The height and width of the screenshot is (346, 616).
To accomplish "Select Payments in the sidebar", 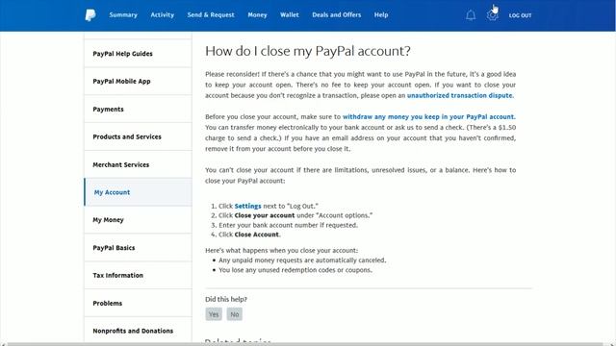I will click(138, 109).
